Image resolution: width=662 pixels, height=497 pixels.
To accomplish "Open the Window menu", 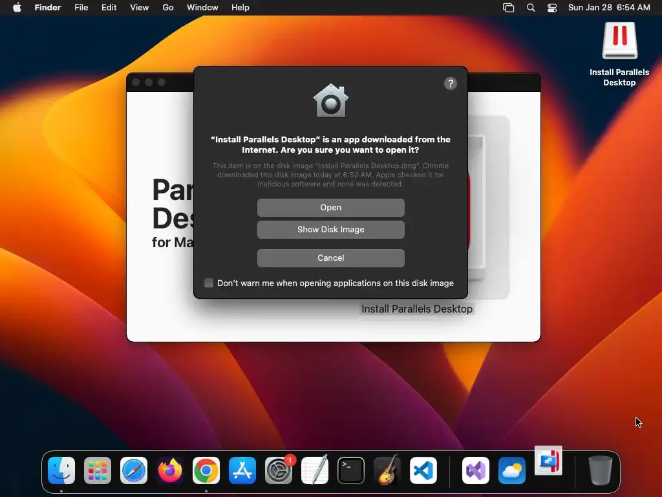I will point(202,7).
